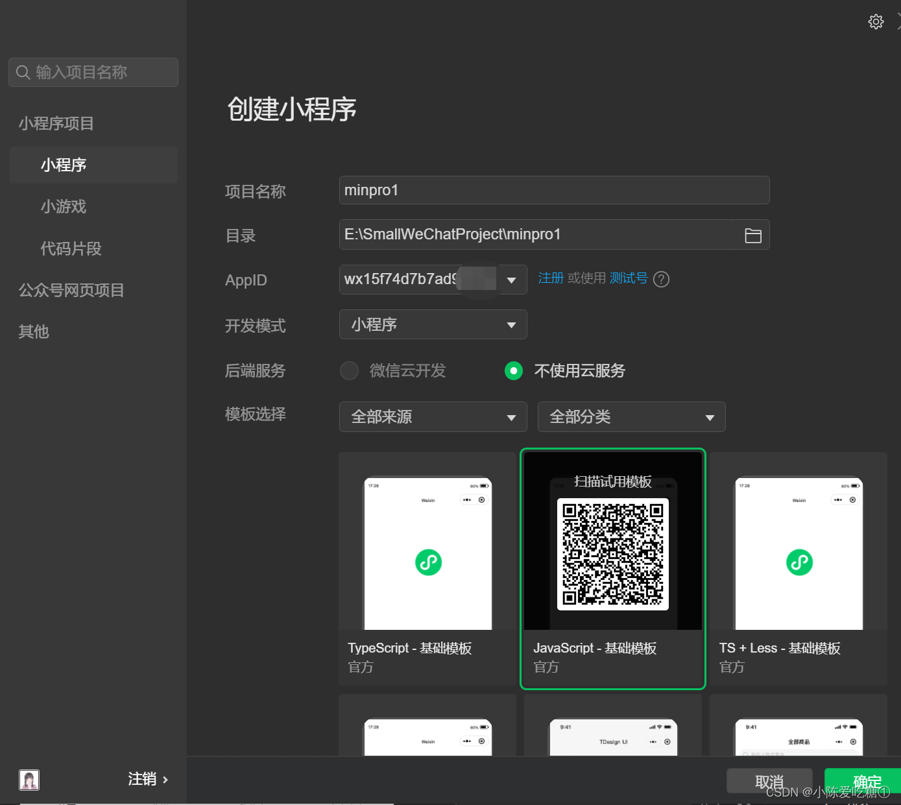The image size is (901, 805).
Task: Click the 确定 button
Action: (x=863, y=781)
